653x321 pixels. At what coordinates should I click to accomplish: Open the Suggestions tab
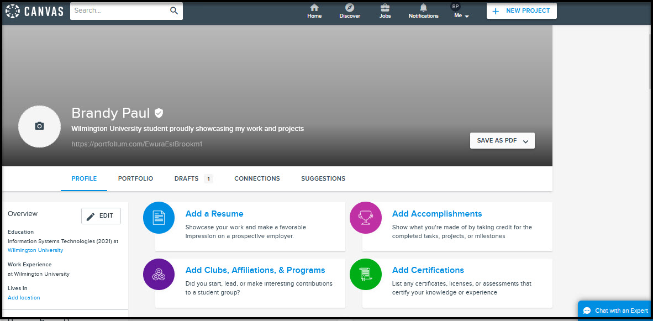[323, 178]
